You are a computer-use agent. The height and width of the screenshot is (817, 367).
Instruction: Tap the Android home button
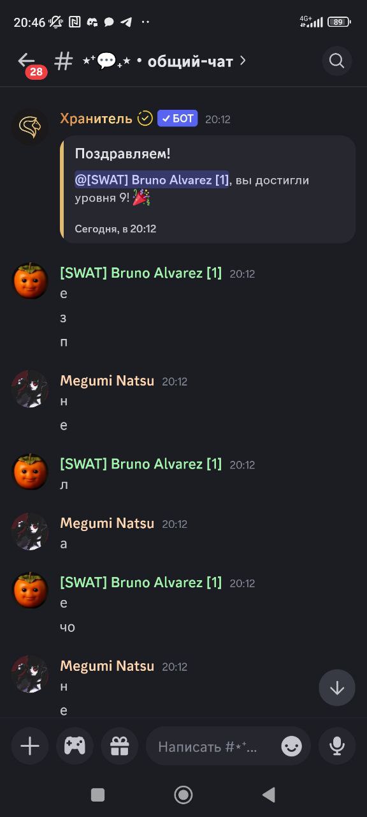point(183,795)
